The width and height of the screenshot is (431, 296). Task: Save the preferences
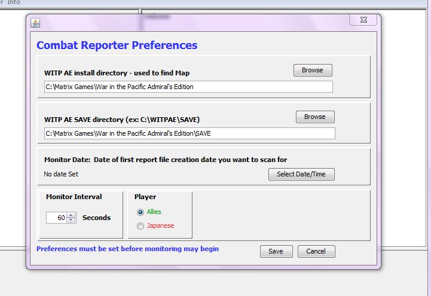pos(276,251)
